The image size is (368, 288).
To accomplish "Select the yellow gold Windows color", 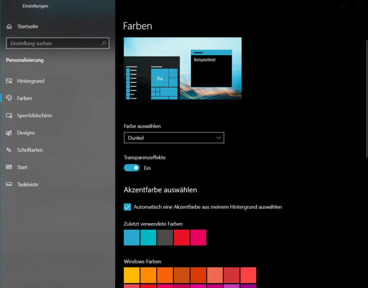I will 132,275.
